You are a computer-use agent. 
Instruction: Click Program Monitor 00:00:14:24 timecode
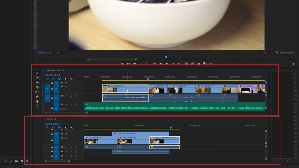(x=44, y=53)
